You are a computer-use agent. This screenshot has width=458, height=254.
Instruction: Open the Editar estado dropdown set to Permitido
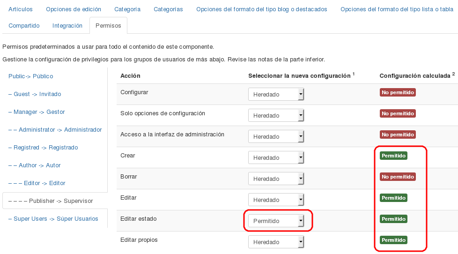[x=276, y=221]
